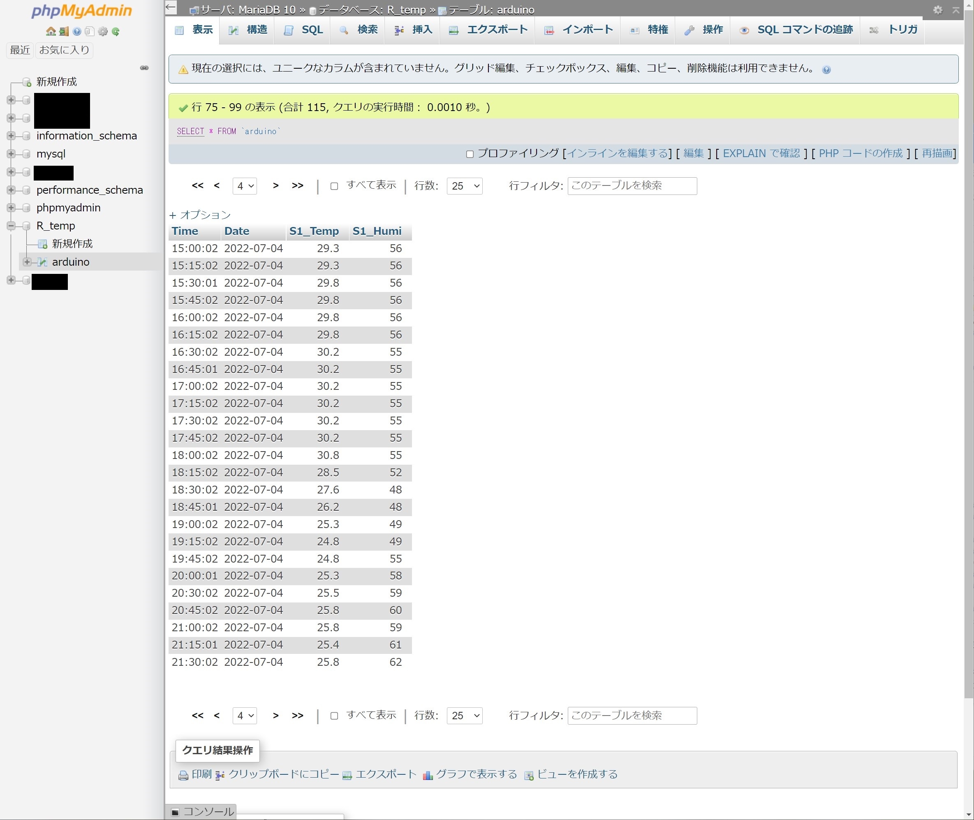Open the top page number dropdown
Viewport: 974px width, 820px height.
(x=245, y=186)
